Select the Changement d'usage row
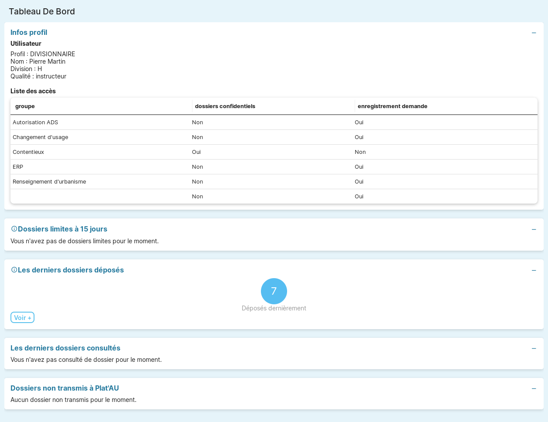 coord(40,137)
